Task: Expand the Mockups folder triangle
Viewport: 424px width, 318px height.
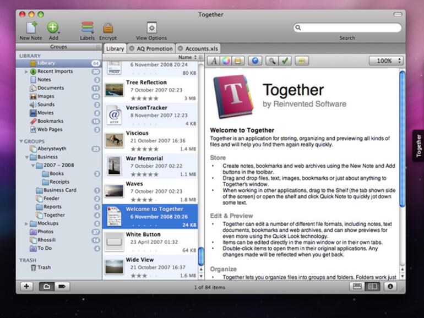Action: [26, 224]
